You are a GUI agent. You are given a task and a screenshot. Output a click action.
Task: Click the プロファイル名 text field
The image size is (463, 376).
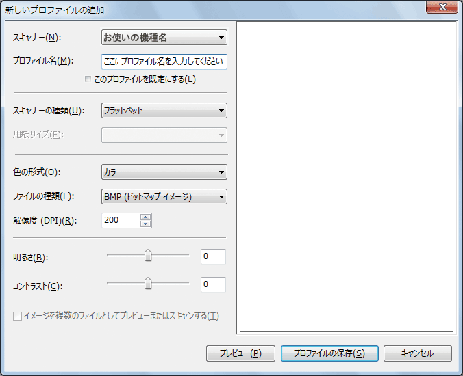coord(164,62)
